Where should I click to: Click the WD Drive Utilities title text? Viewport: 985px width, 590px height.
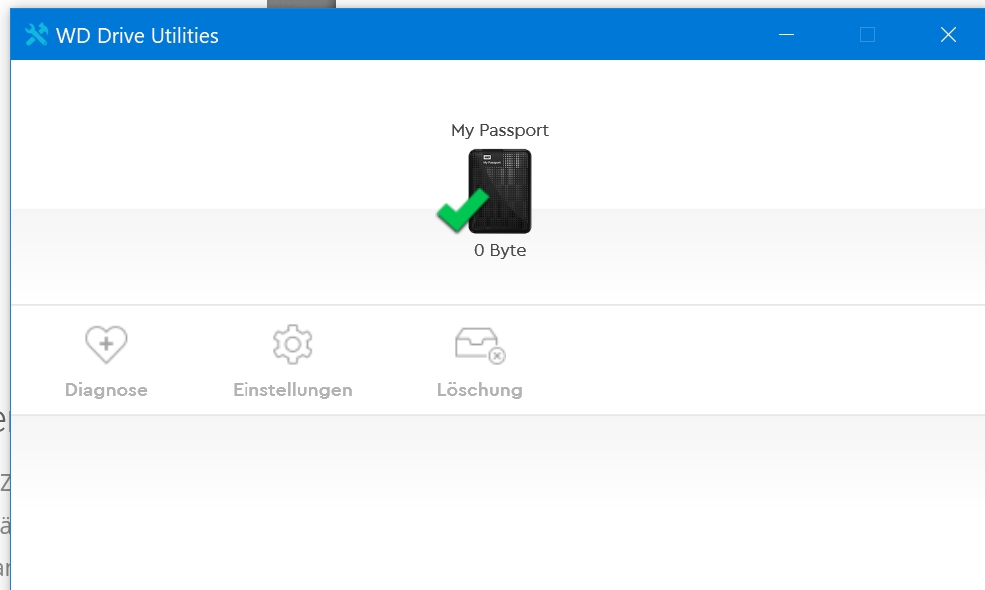136,35
